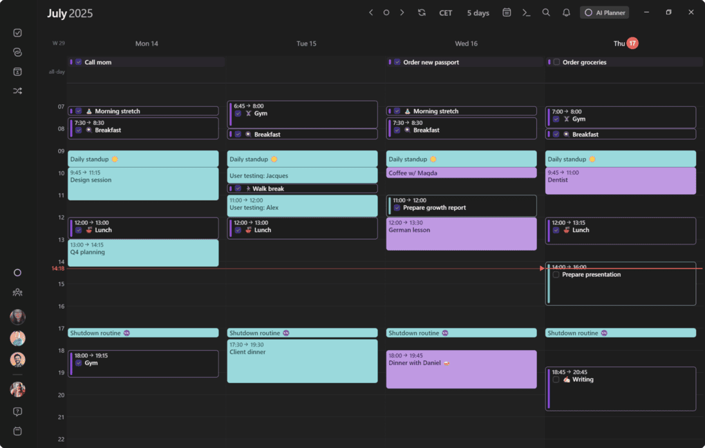Open the help icon at sidebar bottom
Viewport: 705px width, 448px height.
pyautogui.click(x=17, y=411)
